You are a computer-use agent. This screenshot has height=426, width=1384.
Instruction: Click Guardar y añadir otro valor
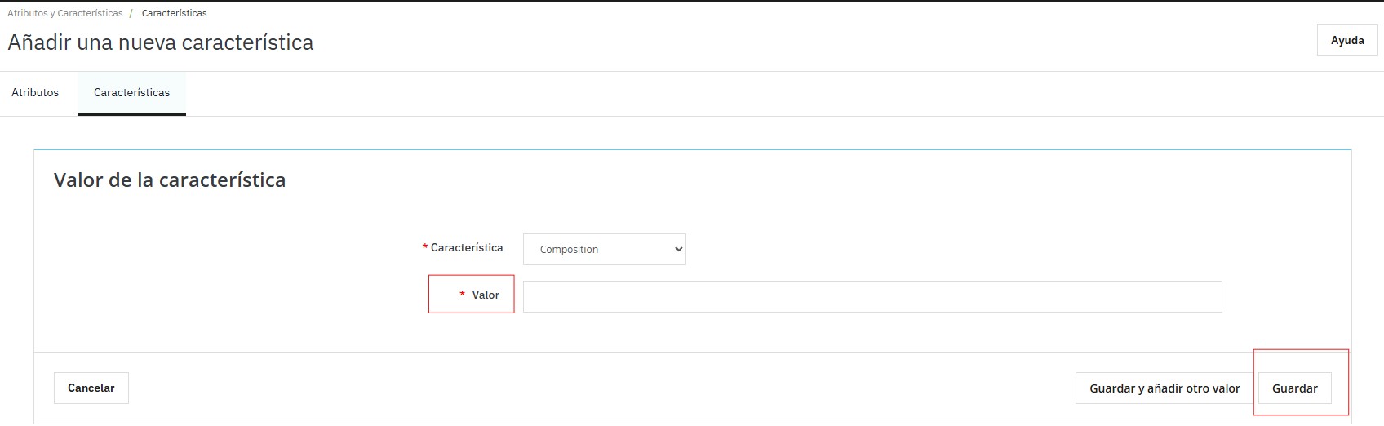coord(1164,388)
